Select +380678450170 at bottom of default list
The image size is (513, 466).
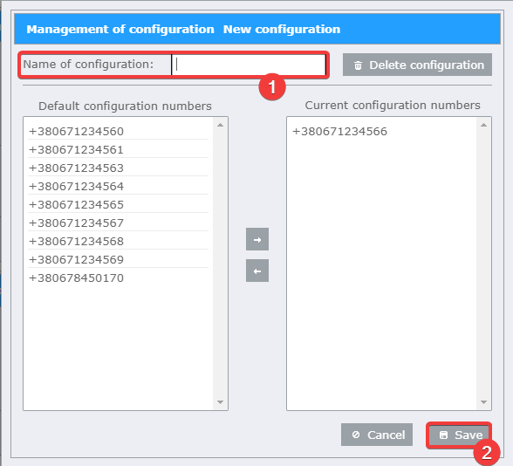pyautogui.click(x=118, y=278)
